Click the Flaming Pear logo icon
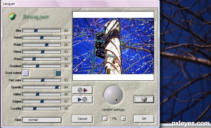 point(12,16)
